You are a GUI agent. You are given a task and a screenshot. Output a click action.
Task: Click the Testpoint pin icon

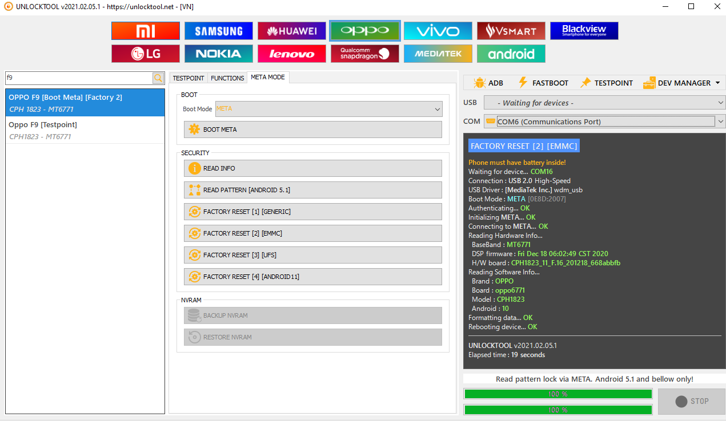585,83
